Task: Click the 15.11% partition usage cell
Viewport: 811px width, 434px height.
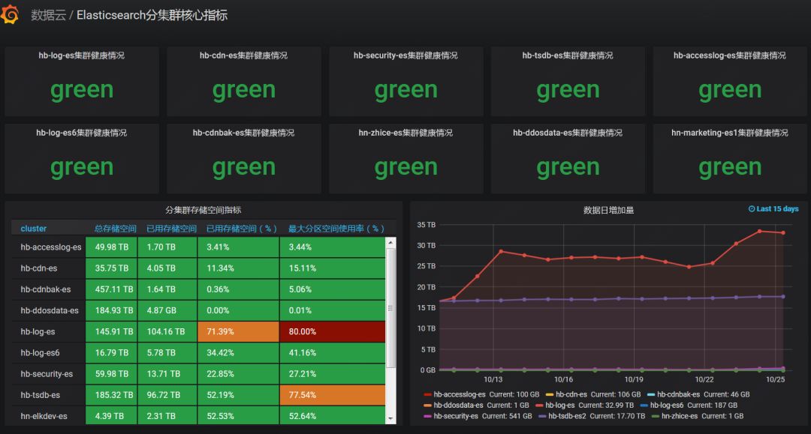Action: tap(333, 268)
